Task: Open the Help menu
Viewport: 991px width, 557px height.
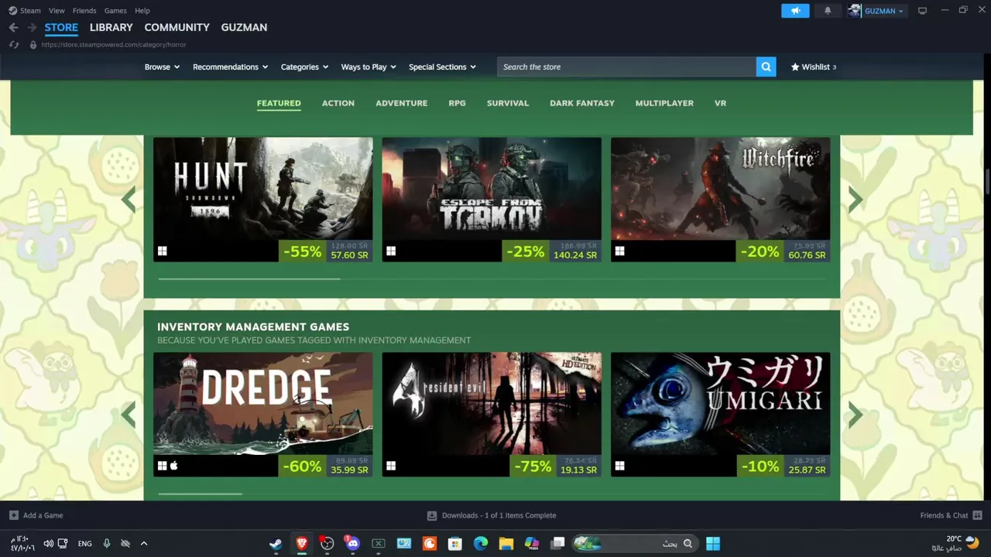Action: click(142, 11)
